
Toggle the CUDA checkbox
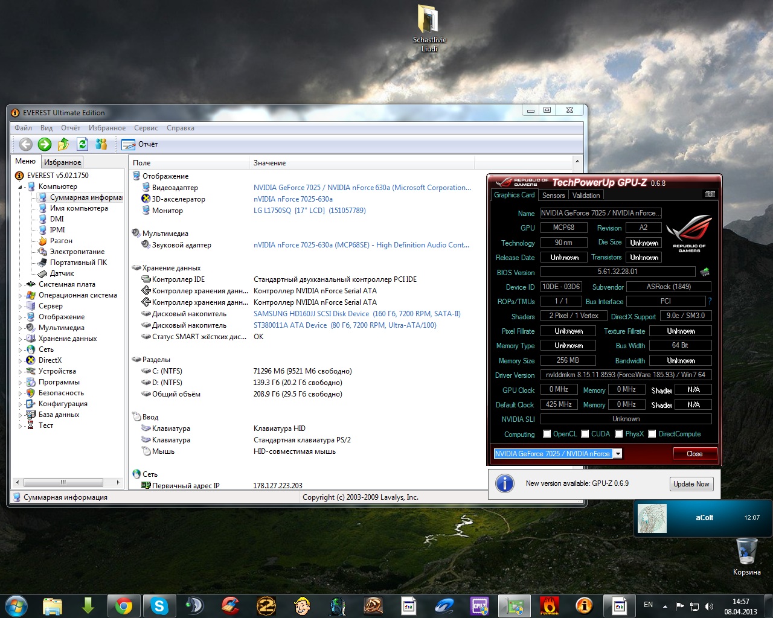click(x=585, y=434)
